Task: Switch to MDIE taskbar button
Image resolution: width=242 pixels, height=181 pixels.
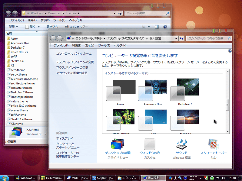Action: click(x=78, y=178)
